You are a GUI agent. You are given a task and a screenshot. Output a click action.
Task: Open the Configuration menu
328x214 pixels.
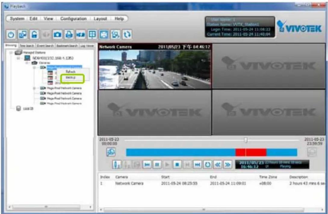click(73, 19)
